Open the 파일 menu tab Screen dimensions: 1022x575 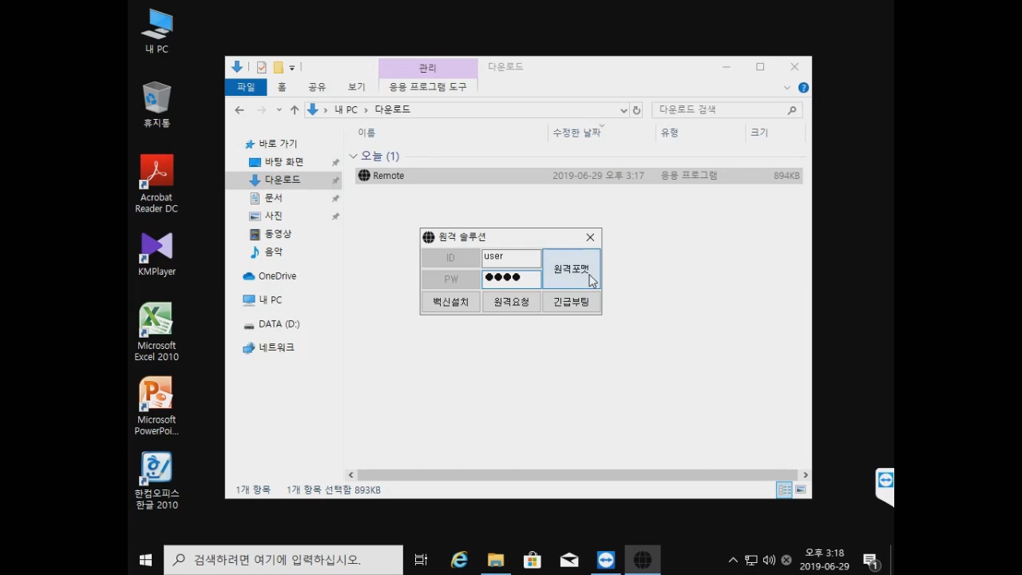tap(246, 87)
